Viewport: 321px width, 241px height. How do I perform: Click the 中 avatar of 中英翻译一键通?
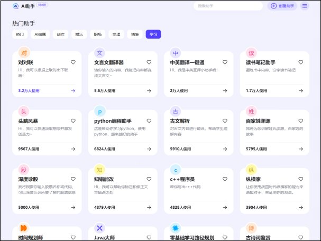[176, 53]
